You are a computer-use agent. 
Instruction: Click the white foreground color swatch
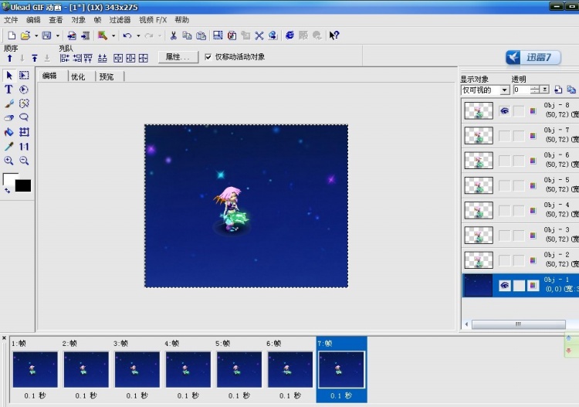(x=10, y=178)
